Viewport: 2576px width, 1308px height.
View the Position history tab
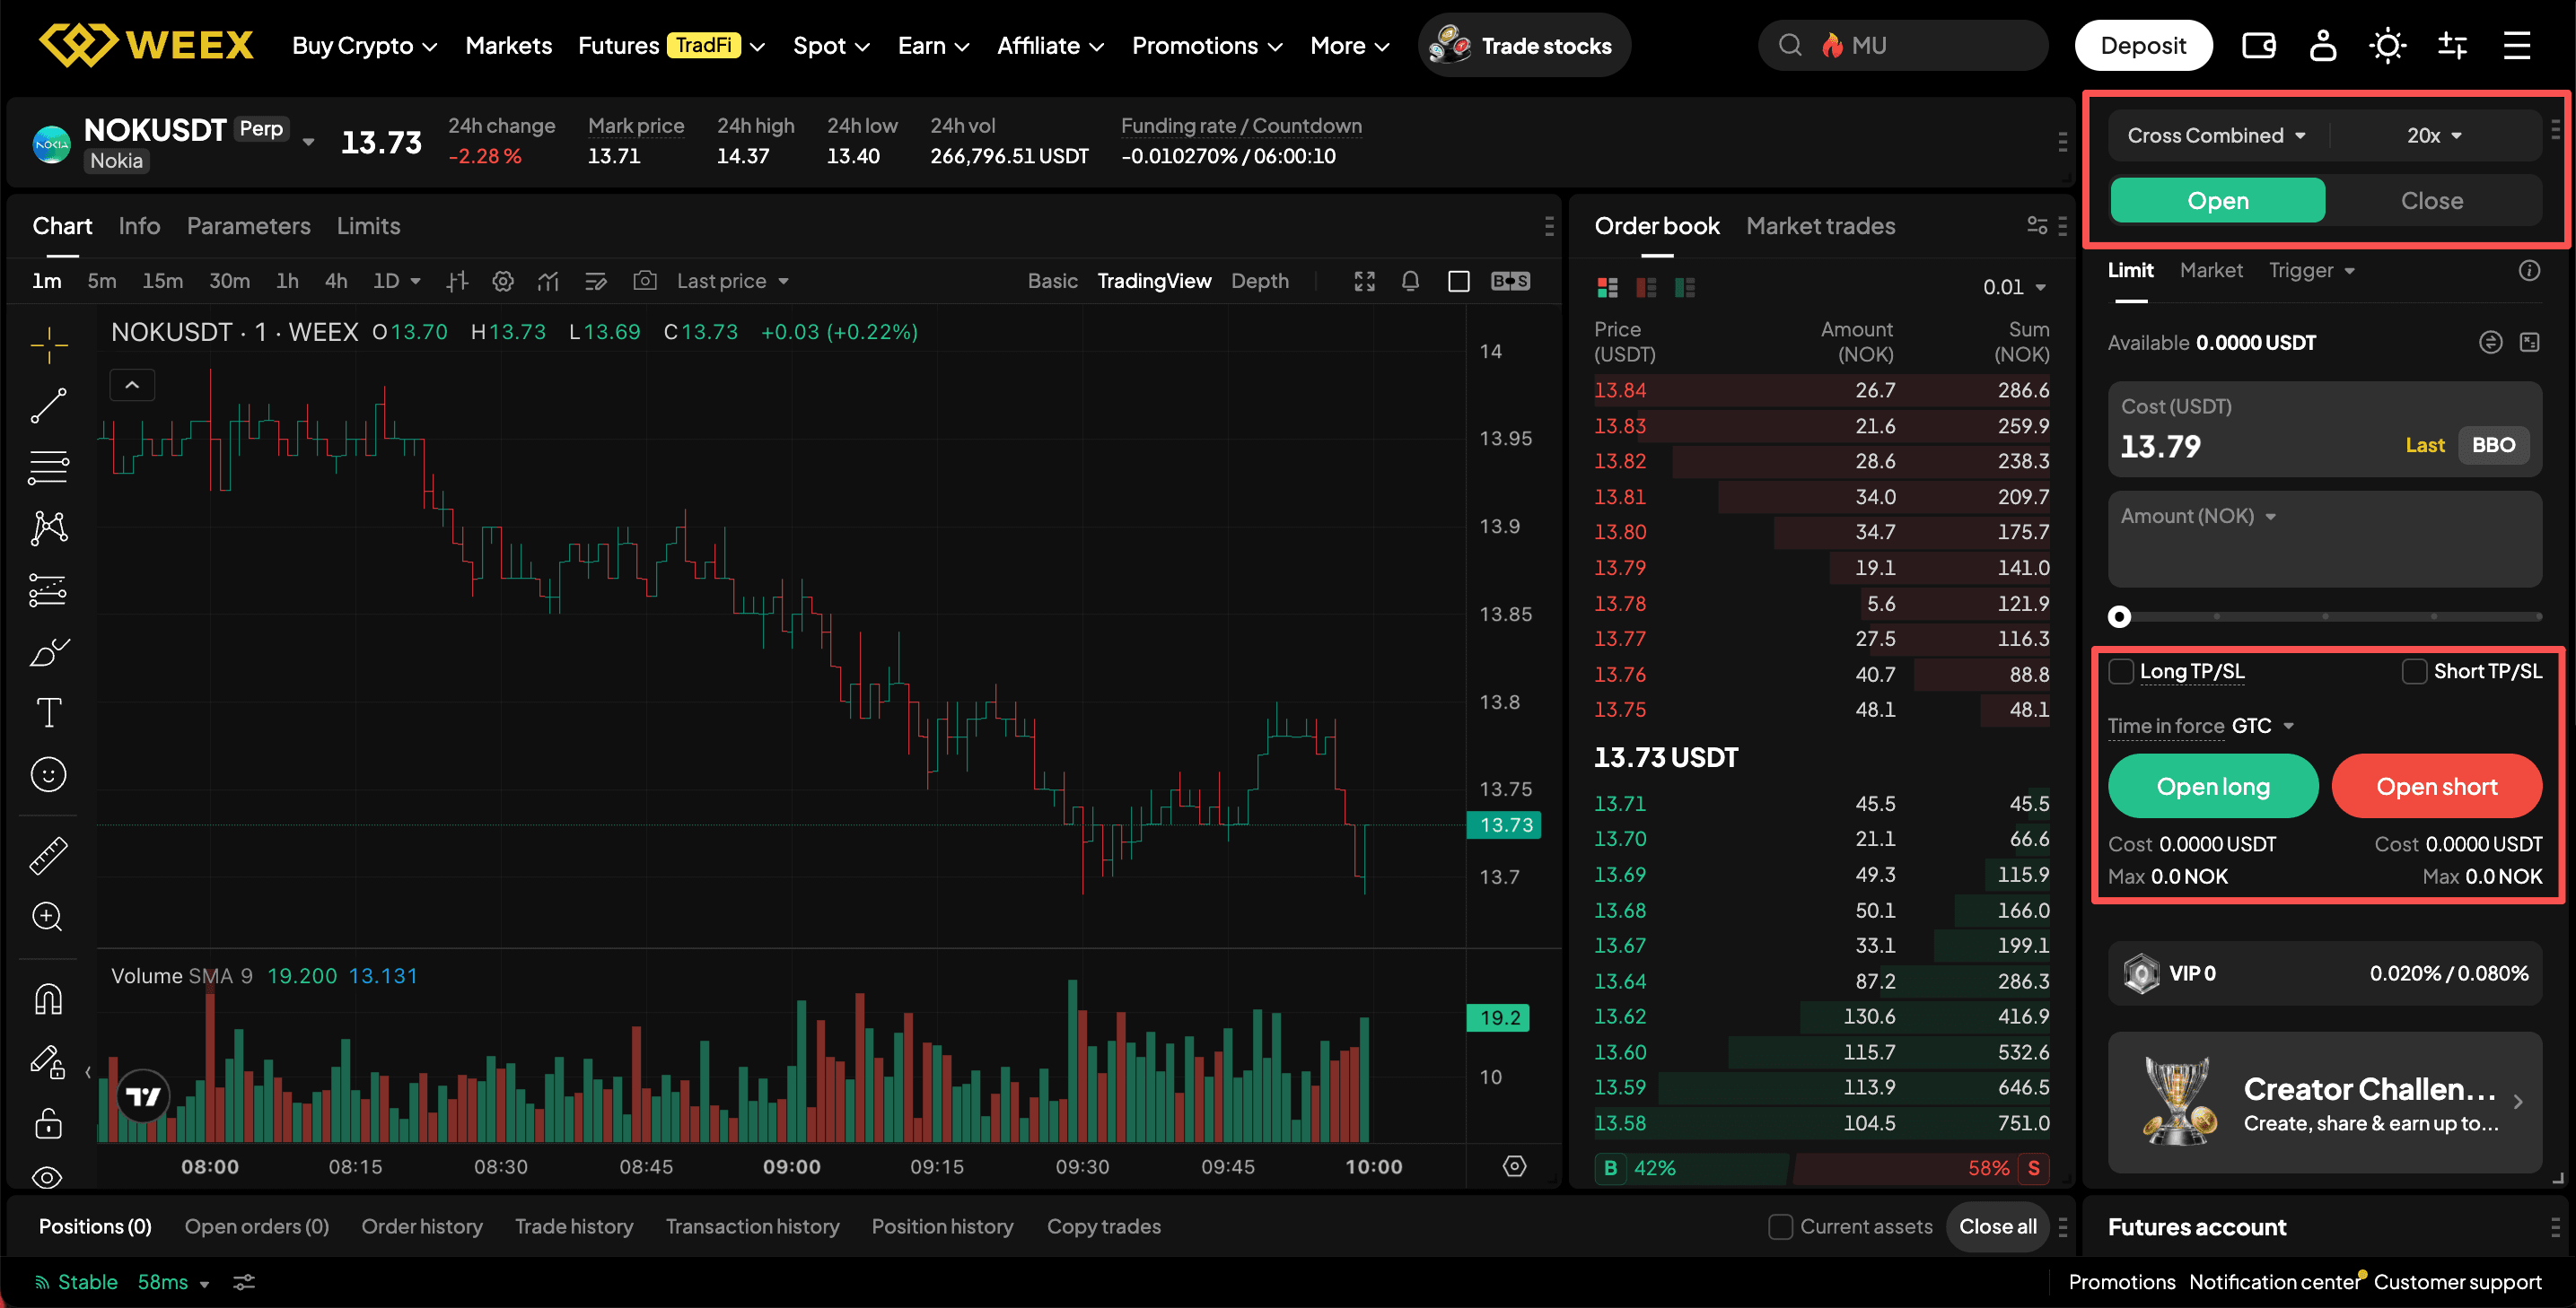[x=942, y=1227]
